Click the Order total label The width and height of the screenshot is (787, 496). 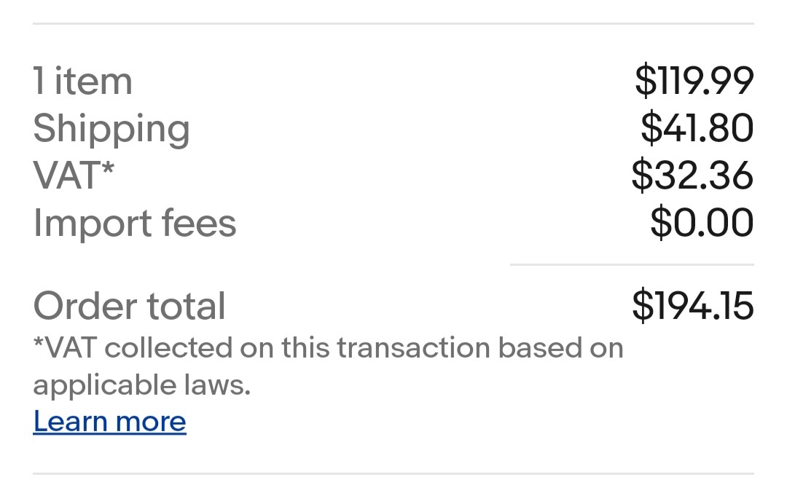click(x=130, y=306)
